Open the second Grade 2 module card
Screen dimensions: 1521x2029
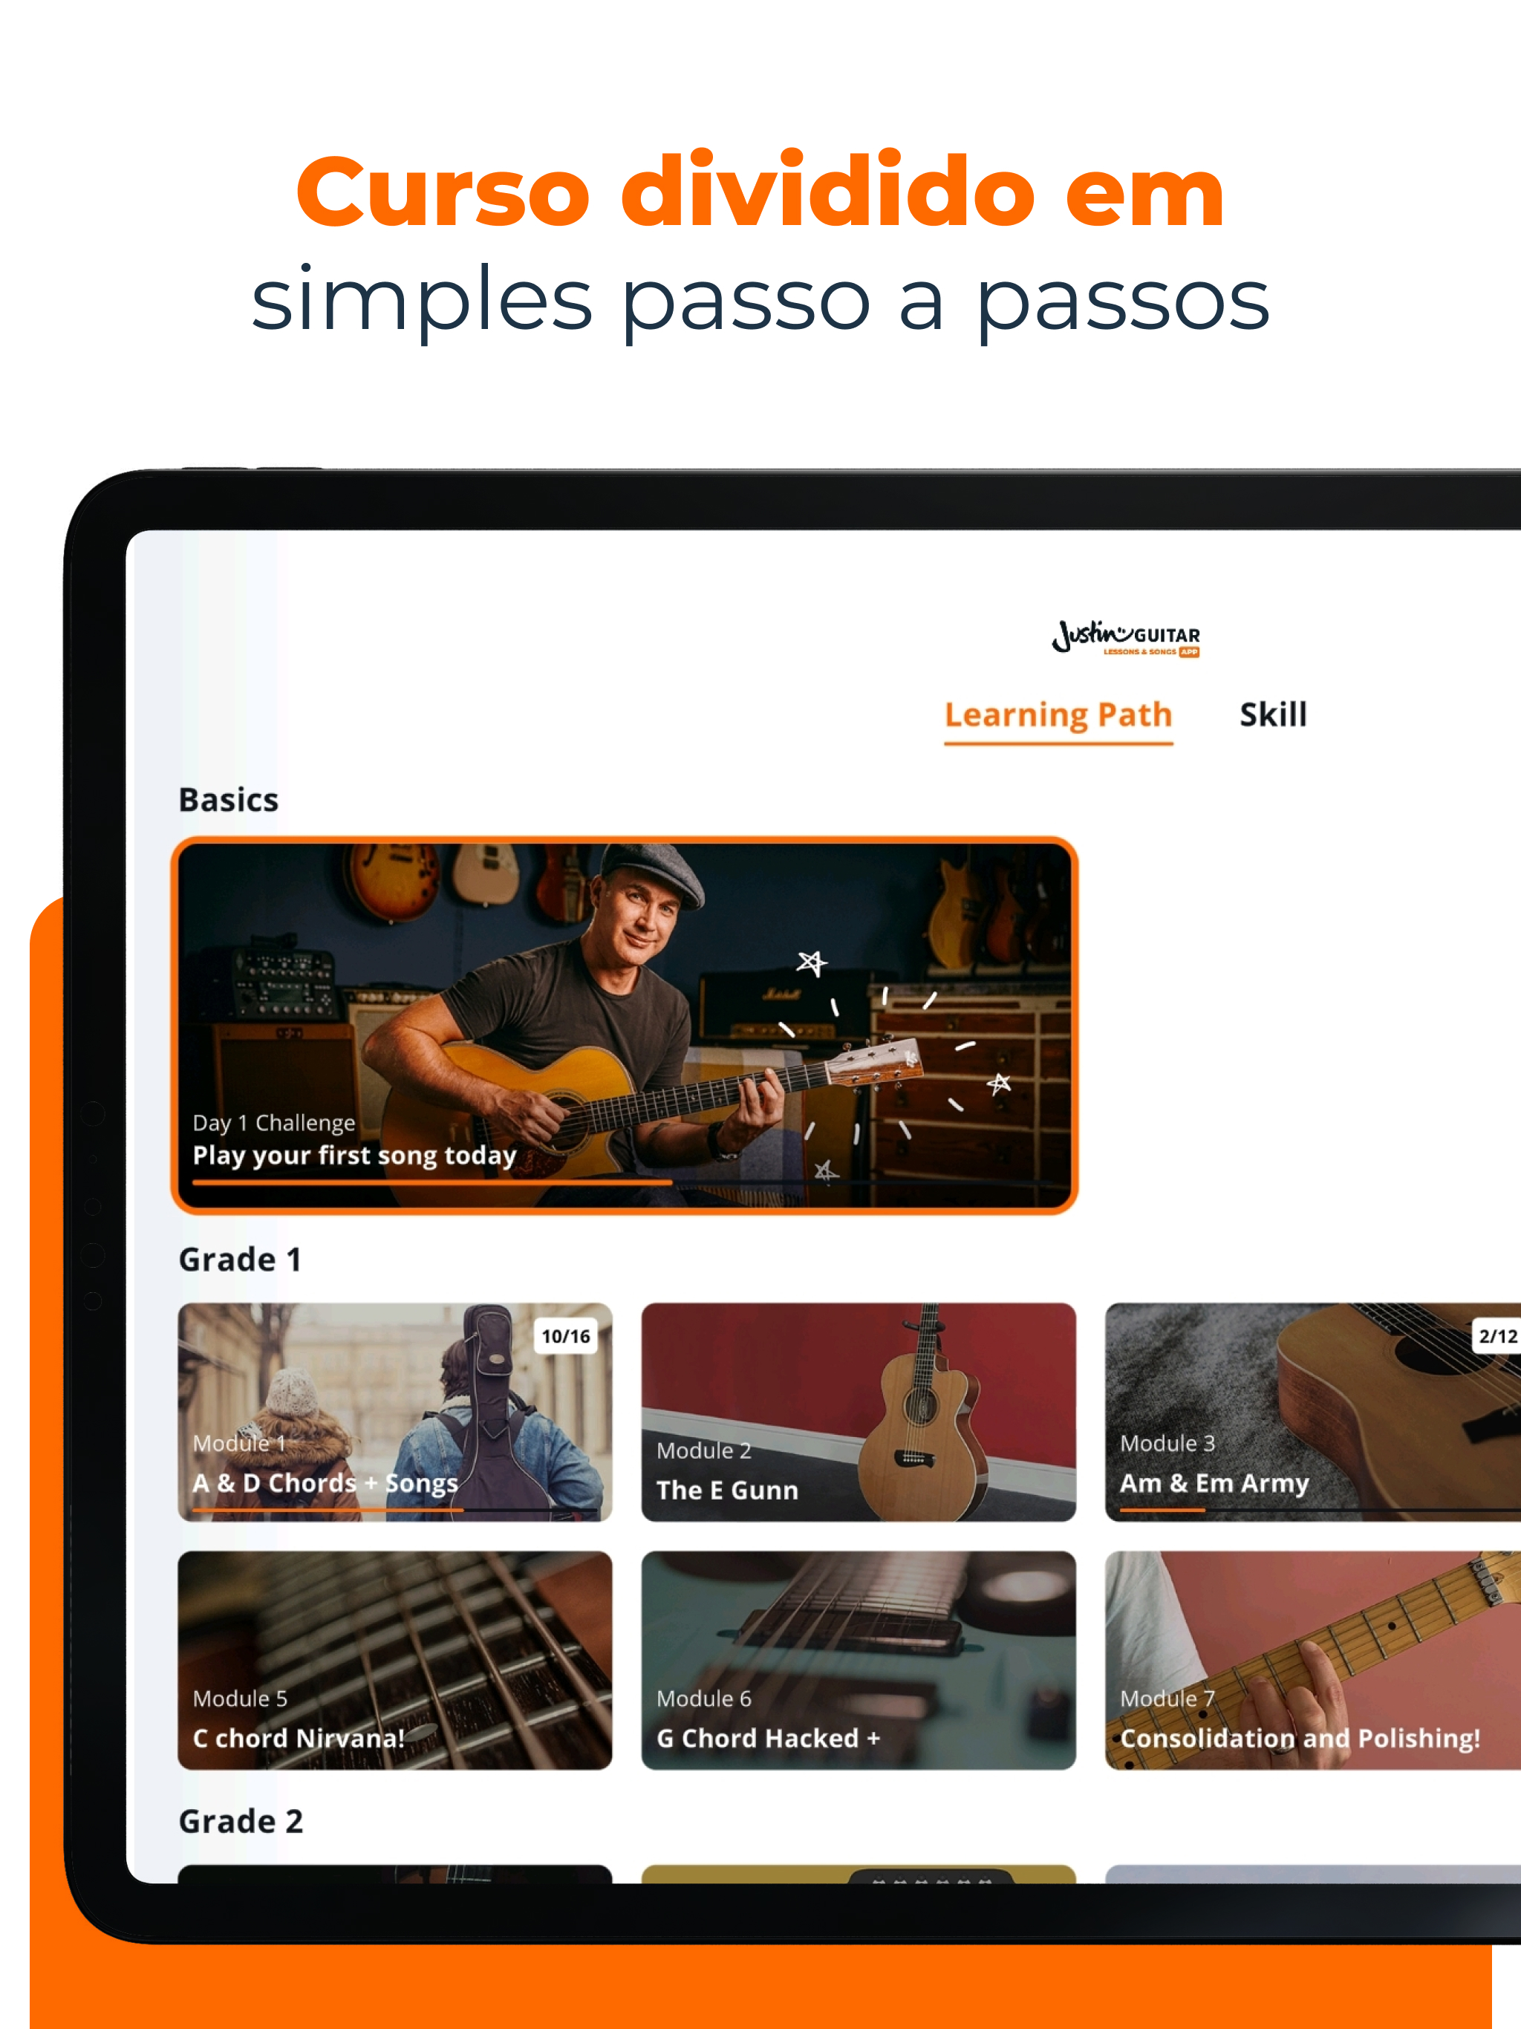(858, 1874)
